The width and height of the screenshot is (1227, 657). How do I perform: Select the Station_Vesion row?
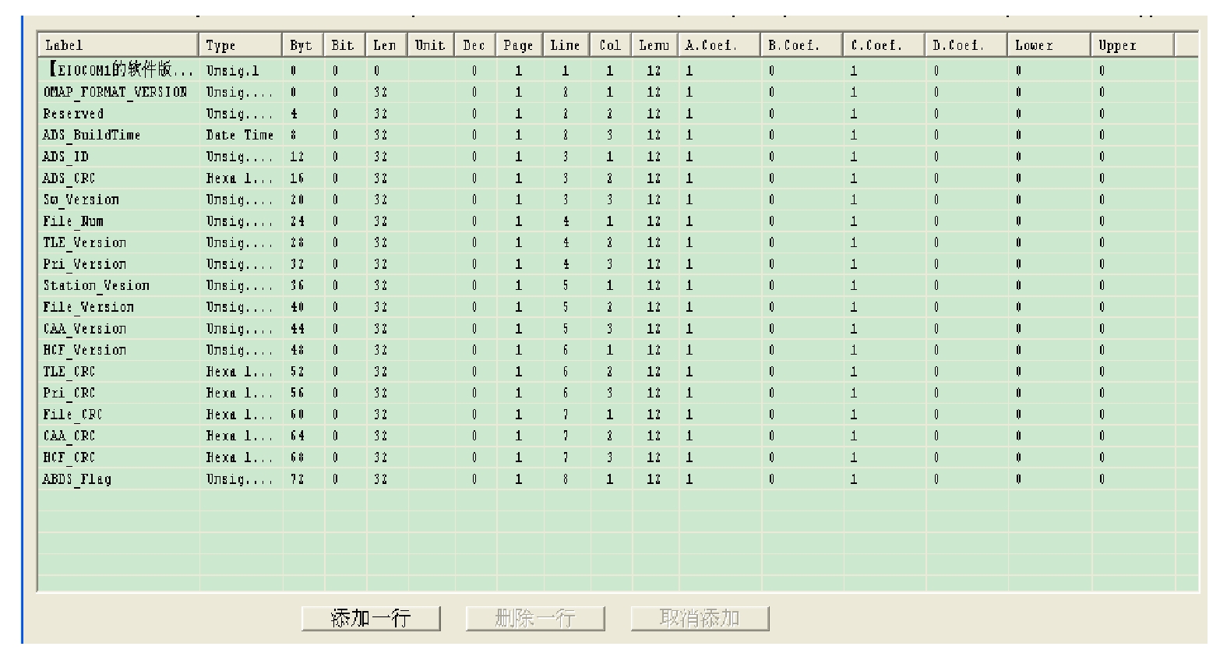pyautogui.click(x=96, y=286)
